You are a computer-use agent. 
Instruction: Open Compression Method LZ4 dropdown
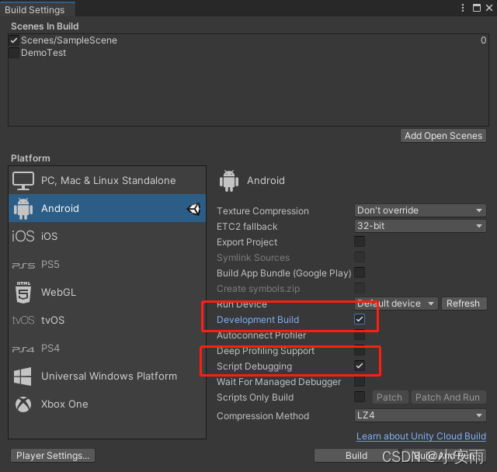(420, 415)
